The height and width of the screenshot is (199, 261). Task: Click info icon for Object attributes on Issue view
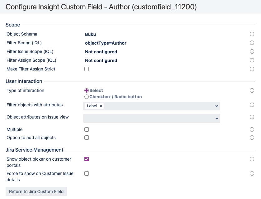point(252,117)
